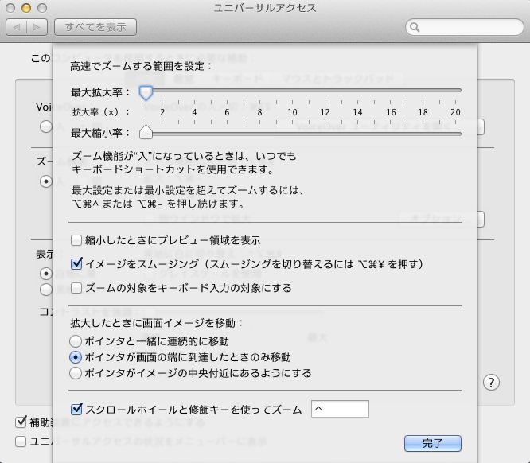Disable スクロールホイールと修飾キーを使ってズーム checkbox
Image resolution: width=530 pixels, height=463 pixels.
76,410
